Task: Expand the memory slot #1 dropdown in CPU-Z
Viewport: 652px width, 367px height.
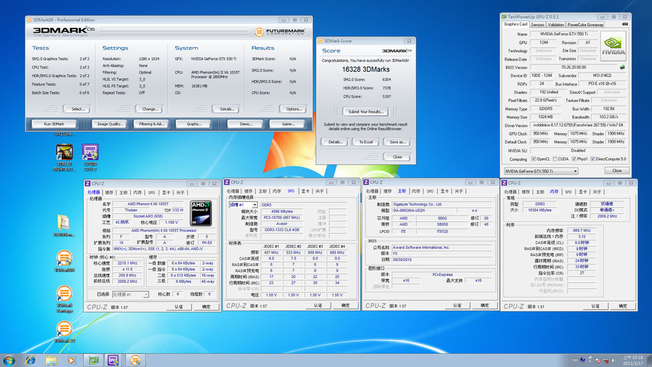Action: point(255,205)
